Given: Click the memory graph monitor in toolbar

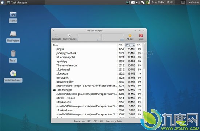Looking at the screenshot, I should (x=113, y=37).
